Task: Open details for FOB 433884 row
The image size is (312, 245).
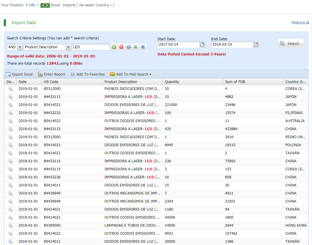Action: click(x=10, y=129)
